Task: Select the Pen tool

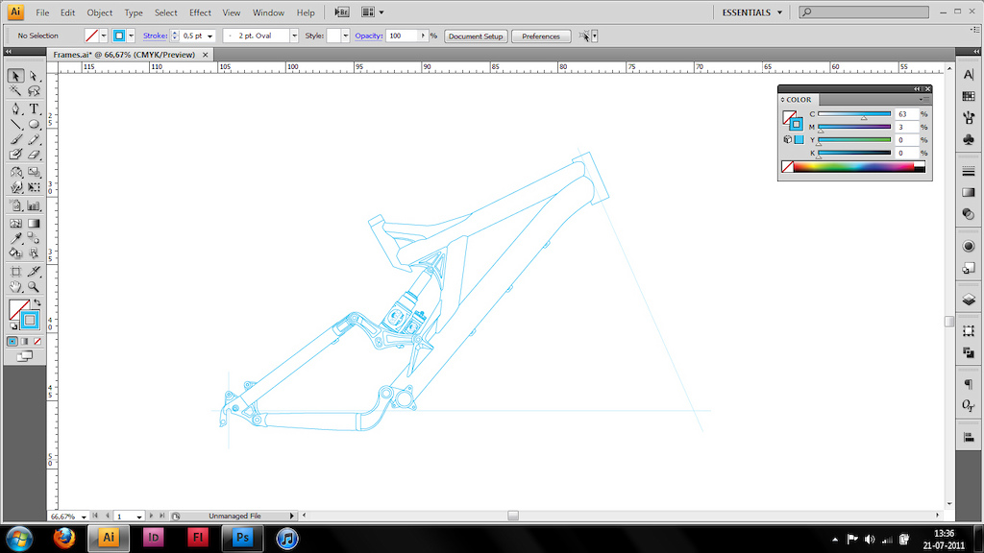Action: pyautogui.click(x=15, y=109)
